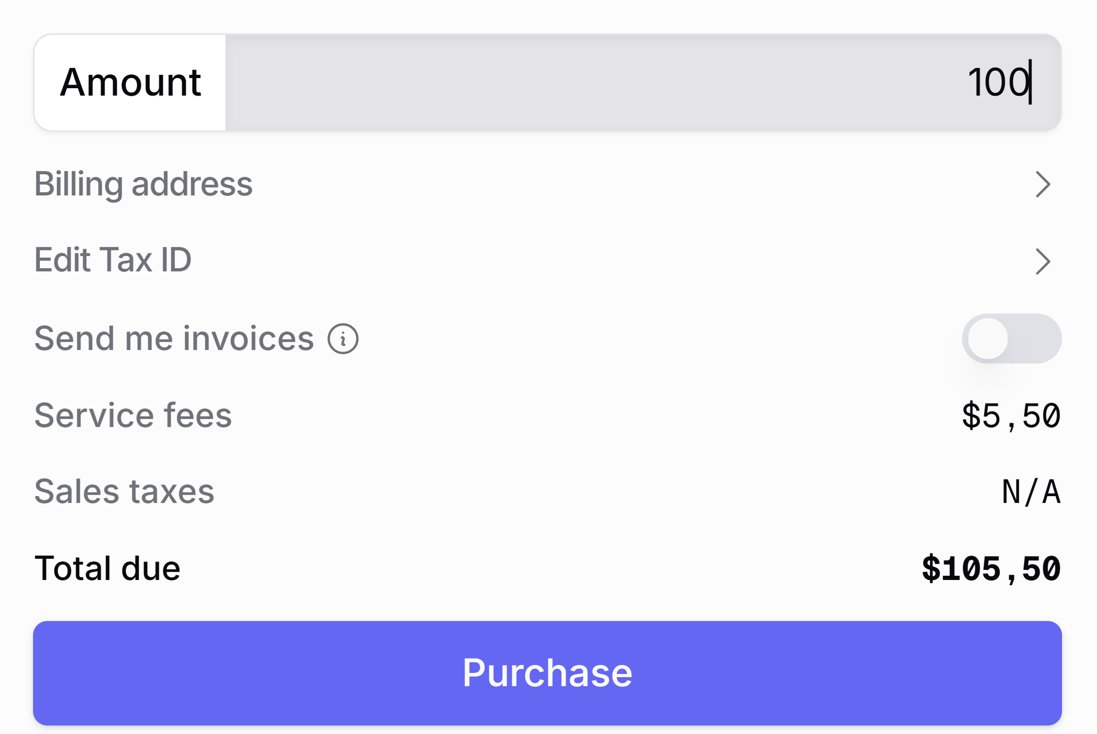Select the $5,50 service fee value
1097x734 pixels.
click(x=1011, y=416)
